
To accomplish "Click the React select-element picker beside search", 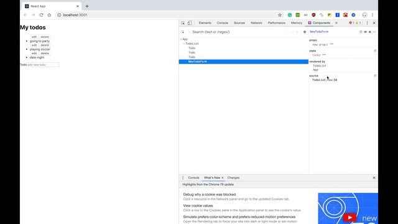I will click(x=182, y=32).
